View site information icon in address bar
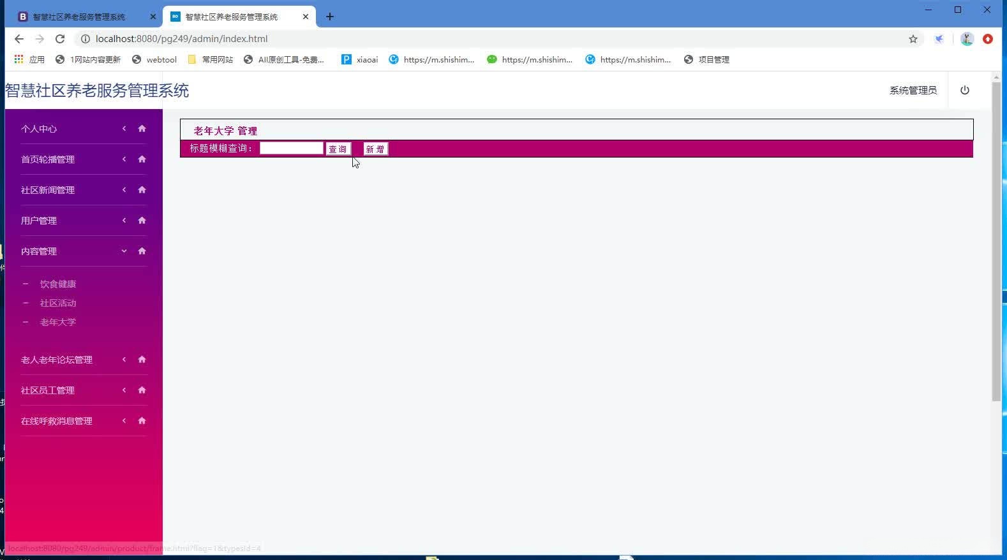1007x560 pixels. (85, 39)
